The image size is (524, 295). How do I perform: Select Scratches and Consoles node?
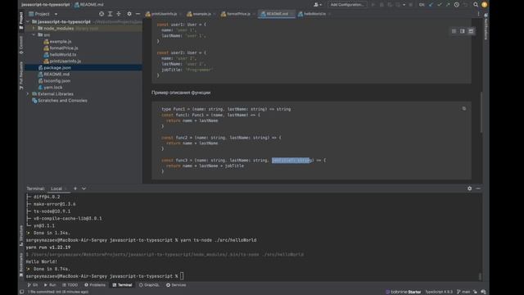[x=60, y=100]
